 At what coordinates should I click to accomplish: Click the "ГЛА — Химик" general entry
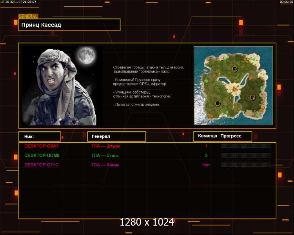[105, 165]
